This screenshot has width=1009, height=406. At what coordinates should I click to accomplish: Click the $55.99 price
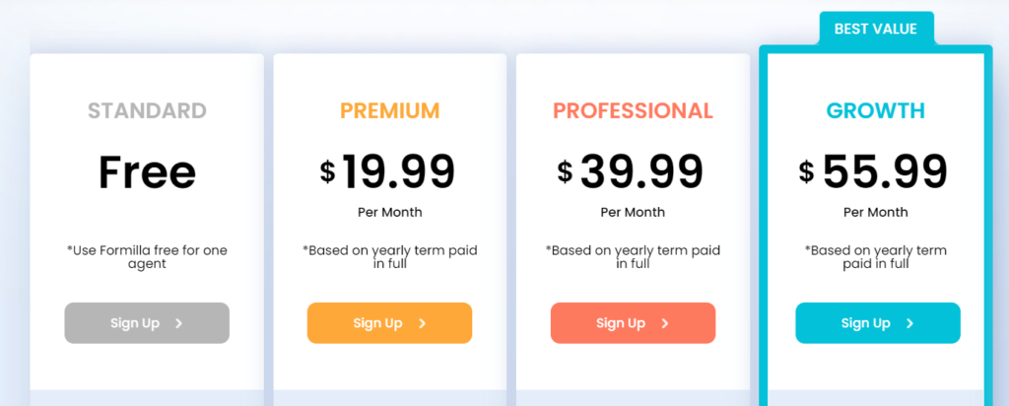[x=874, y=171]
